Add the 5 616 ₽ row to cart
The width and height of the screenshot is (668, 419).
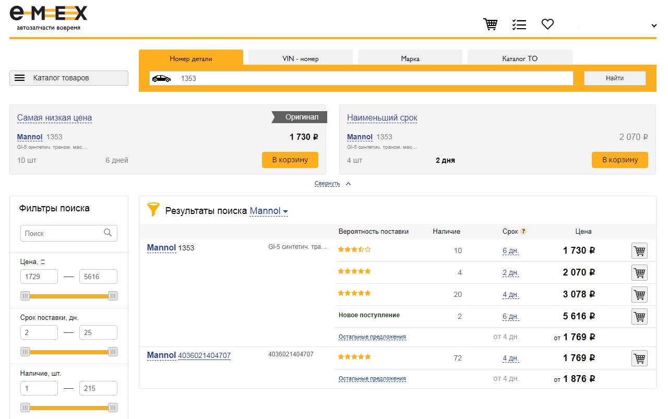639,316
